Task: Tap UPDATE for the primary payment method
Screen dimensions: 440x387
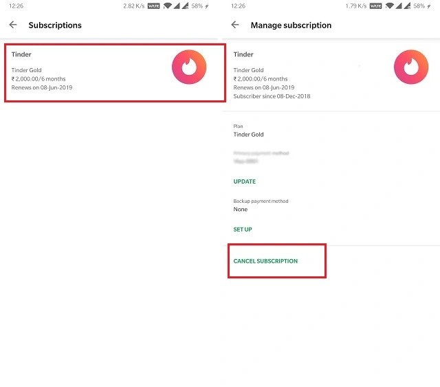Action: [x=245, y=181]
